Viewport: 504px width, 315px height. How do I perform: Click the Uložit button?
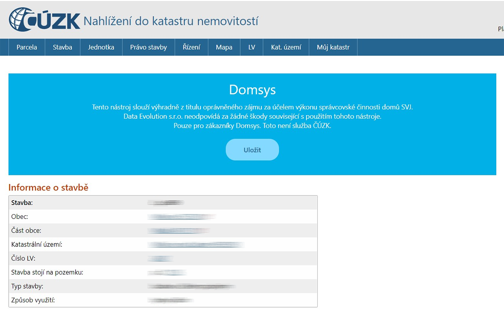252,150
